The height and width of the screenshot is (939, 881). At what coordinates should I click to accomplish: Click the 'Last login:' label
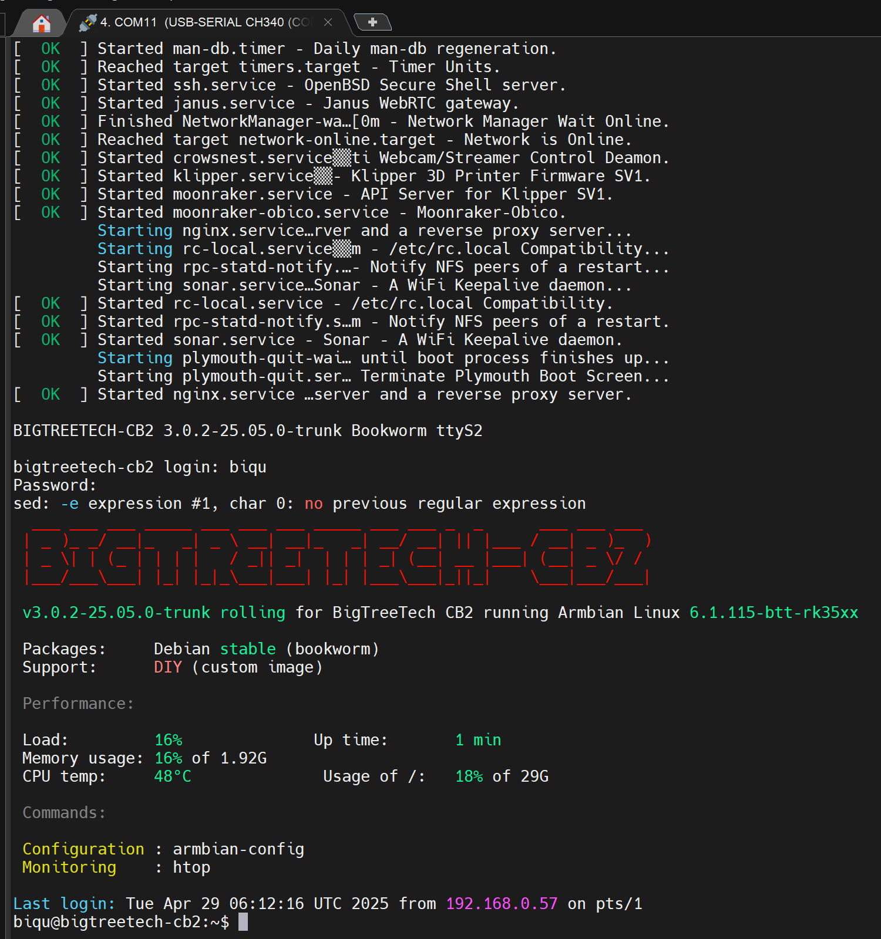(63, 903)
